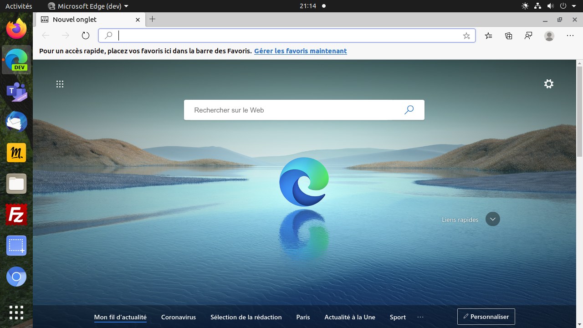Show more news categories ellipsis
This screenshot has width=583, height=328.
coord(420,317)
